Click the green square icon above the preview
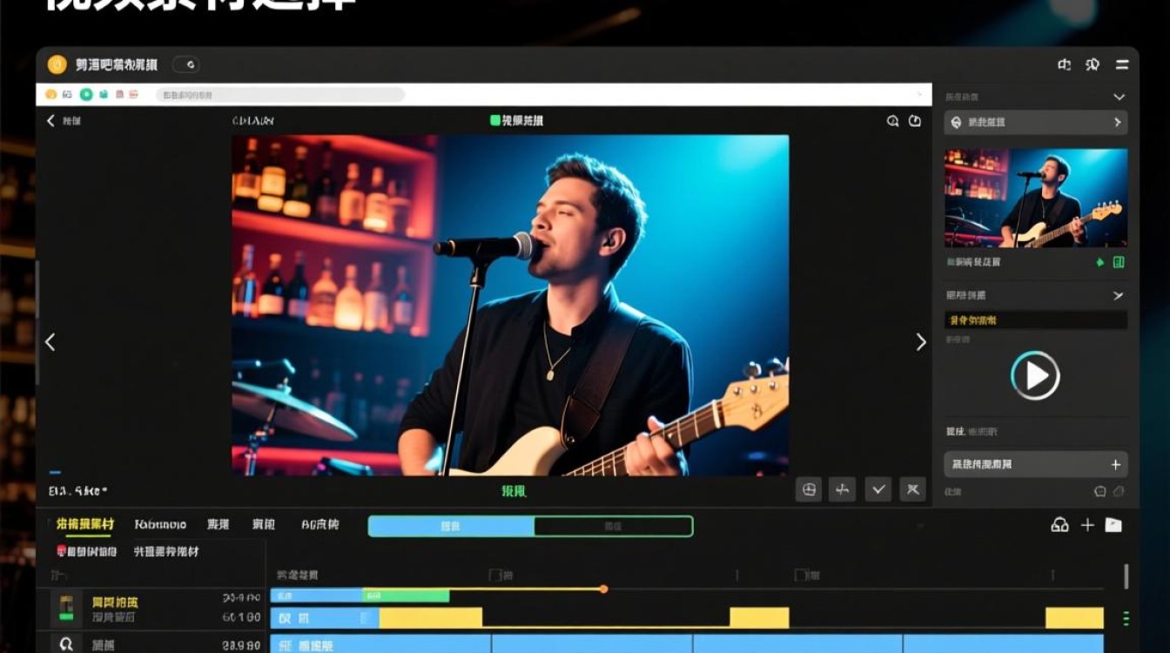1170x653 pixels. tap(495, 121)
